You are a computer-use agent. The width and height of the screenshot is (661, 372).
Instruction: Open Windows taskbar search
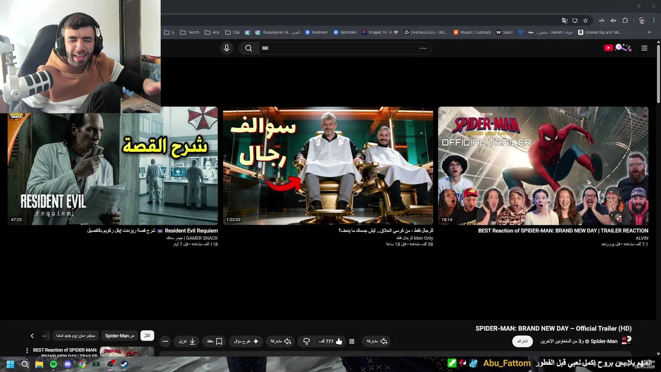[x=25, y=364]
